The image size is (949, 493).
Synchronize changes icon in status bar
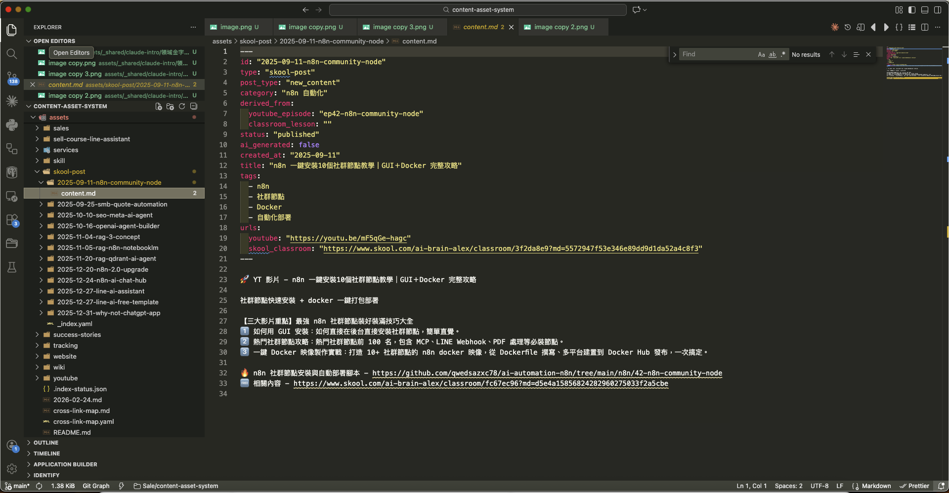pos(39,486)
